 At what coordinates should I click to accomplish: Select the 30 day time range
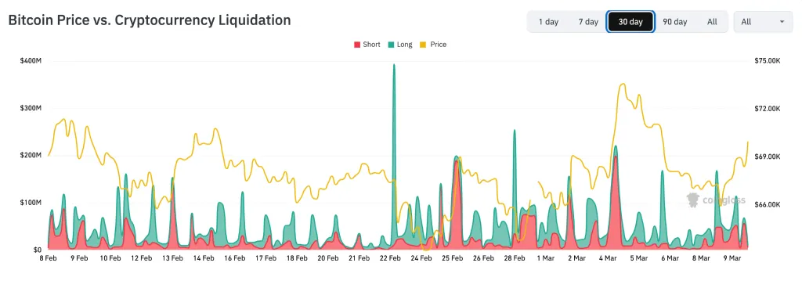[x=630, y=22]
